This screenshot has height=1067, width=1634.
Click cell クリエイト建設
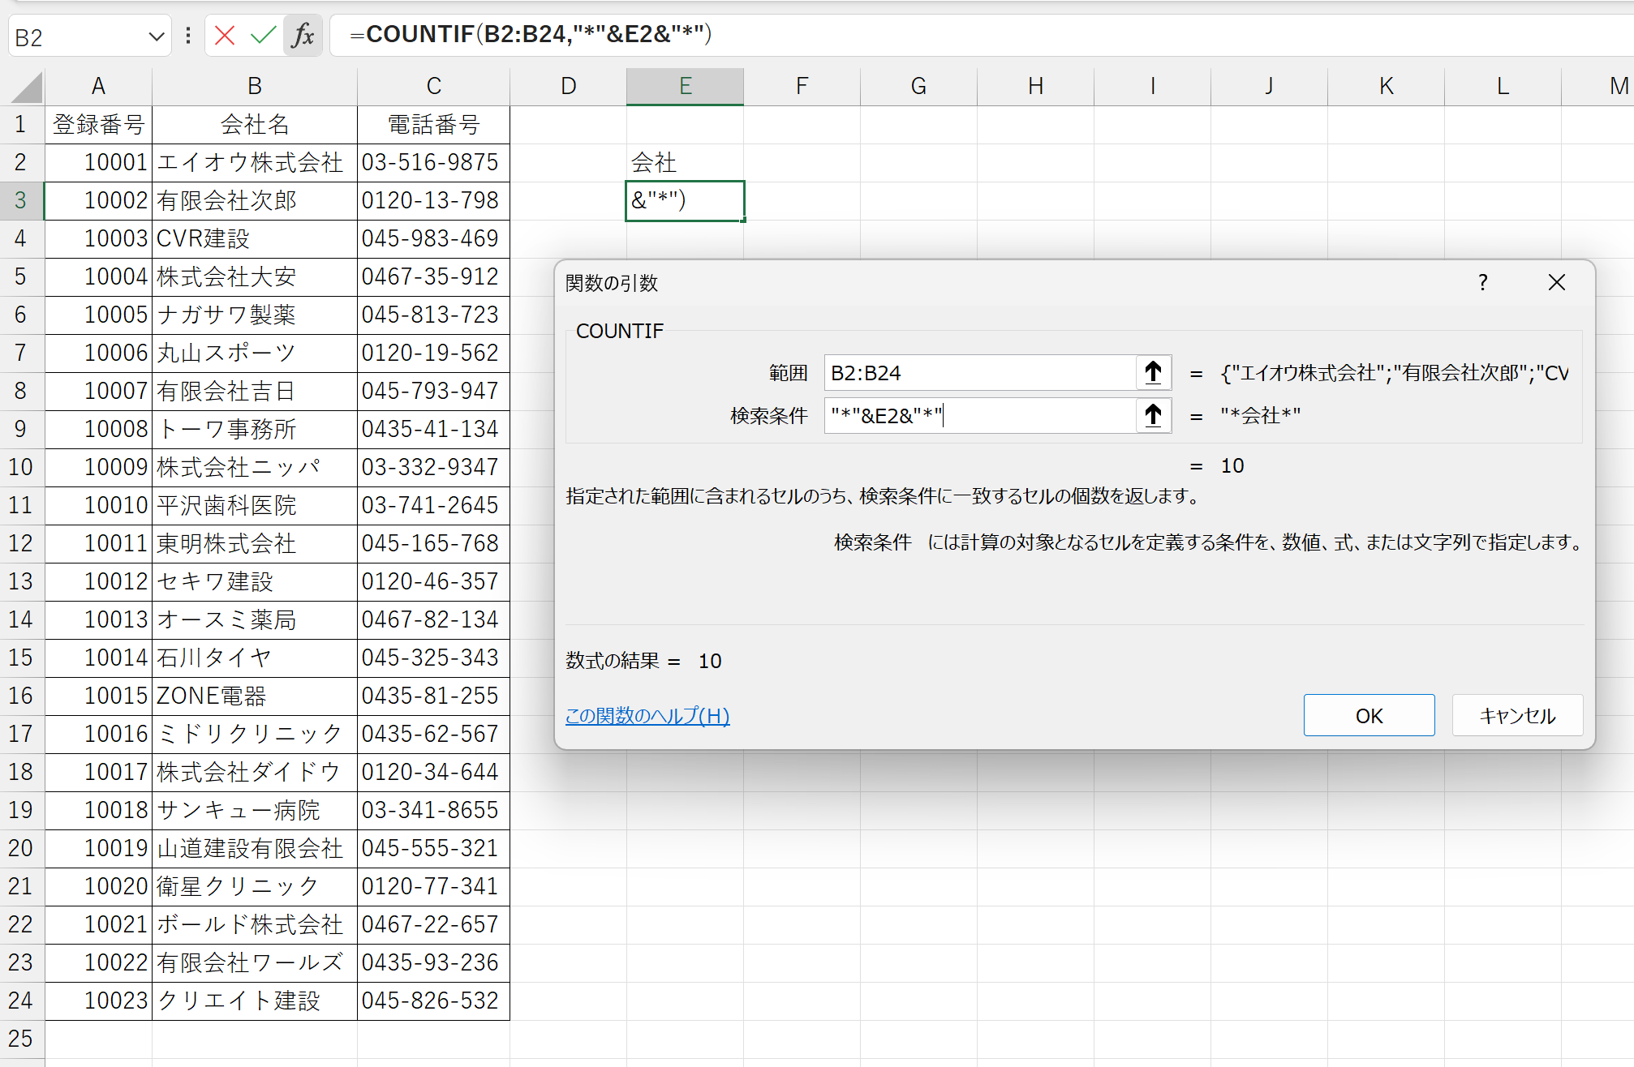point(255,1001)
